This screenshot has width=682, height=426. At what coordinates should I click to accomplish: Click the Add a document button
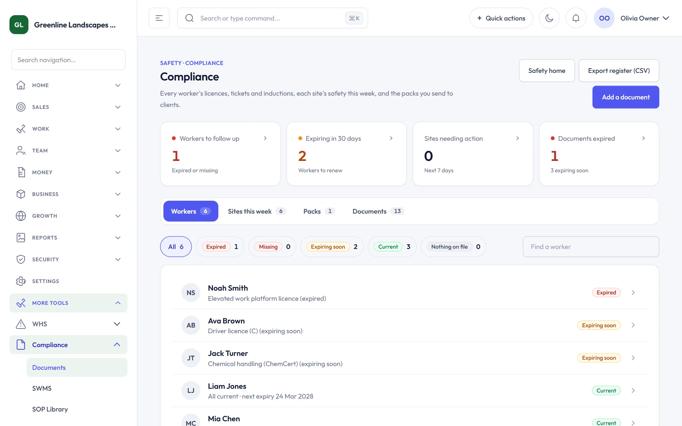[x=626, y=97]
